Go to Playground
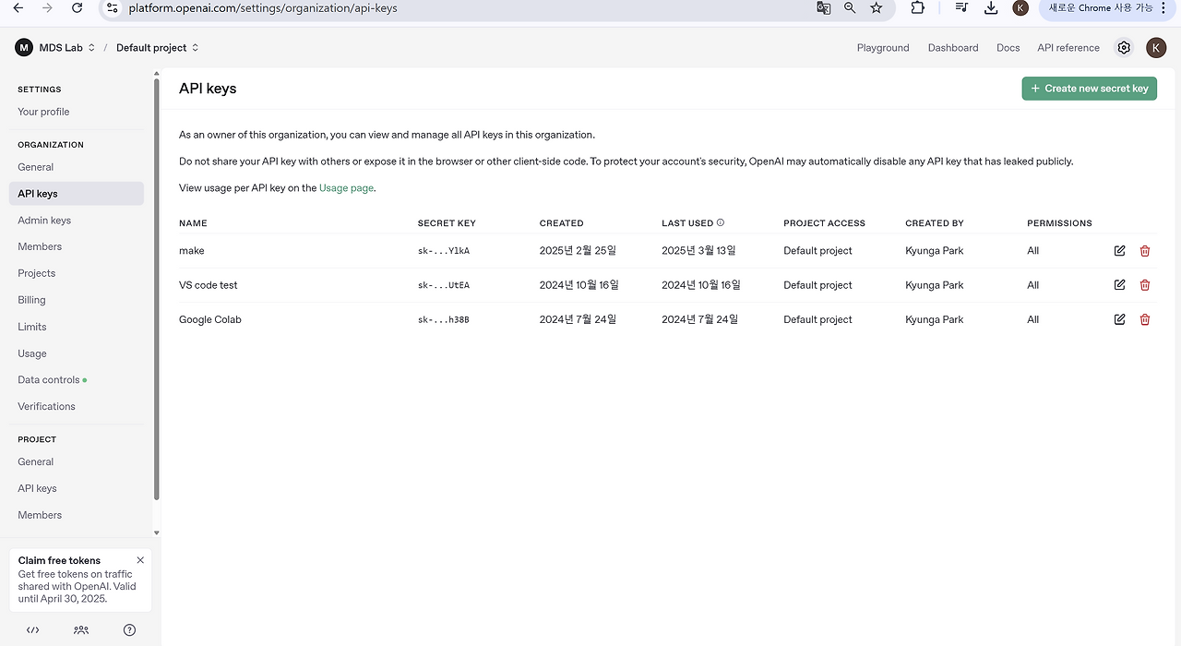Screen dimensions: 1181x646 pyautogui.click(x=883, y=48)
